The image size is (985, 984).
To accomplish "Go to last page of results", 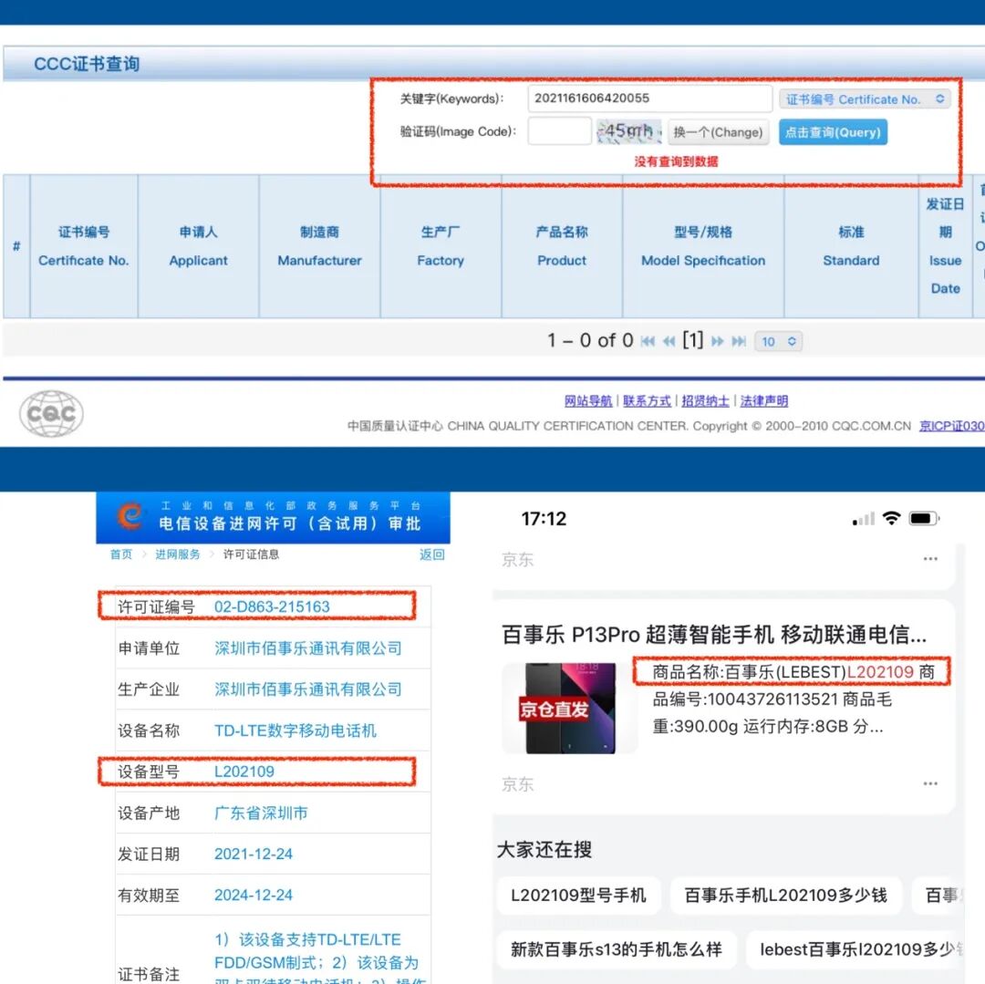I will pos(739,341).
